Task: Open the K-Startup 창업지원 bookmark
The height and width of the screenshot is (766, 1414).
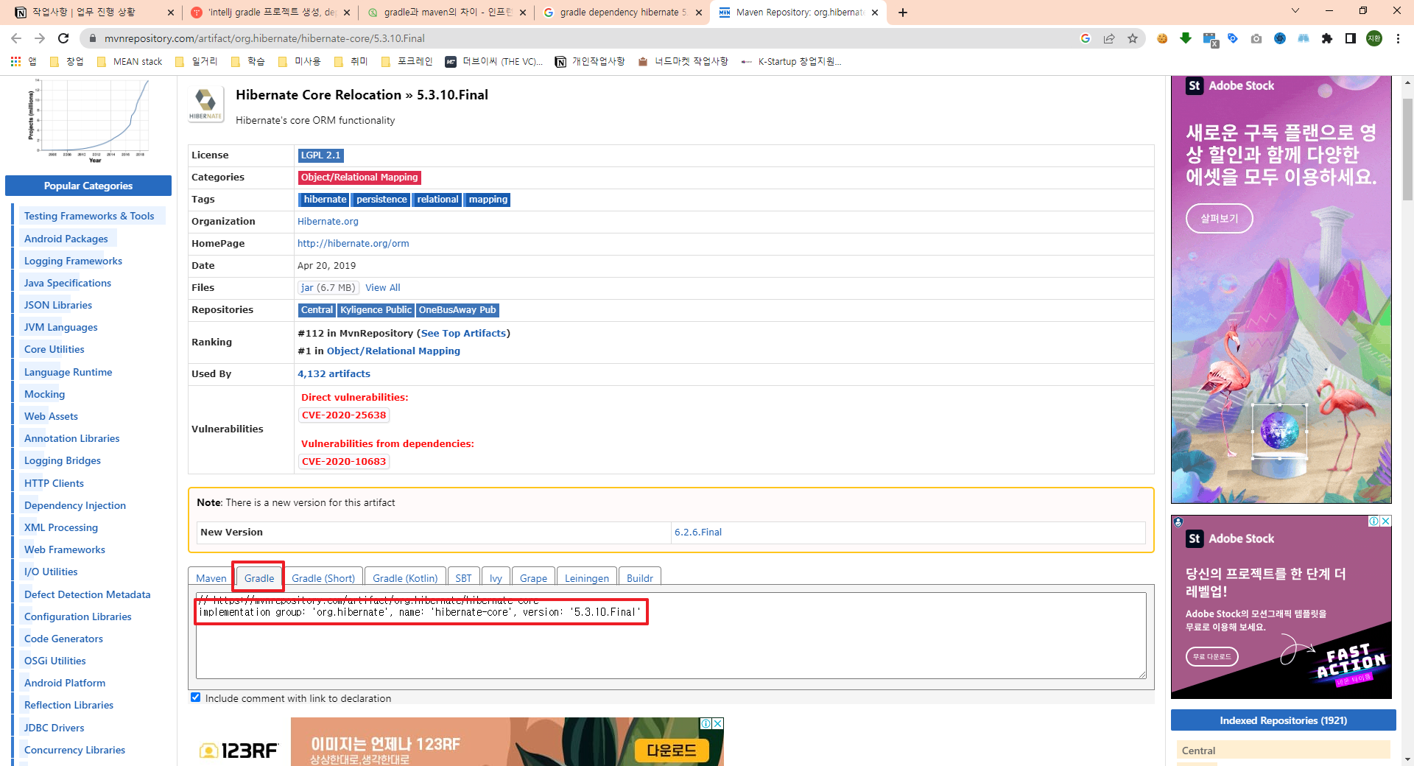Action: (x=792, y=61)
